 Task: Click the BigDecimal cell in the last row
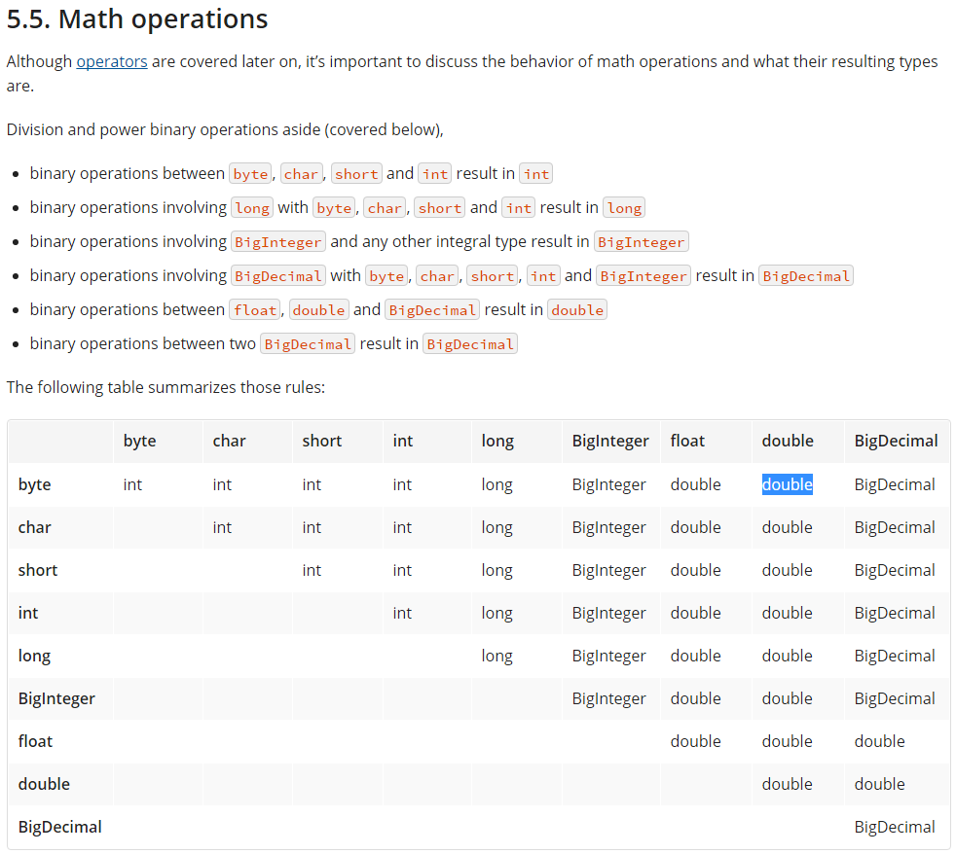(x=895, y=827)
